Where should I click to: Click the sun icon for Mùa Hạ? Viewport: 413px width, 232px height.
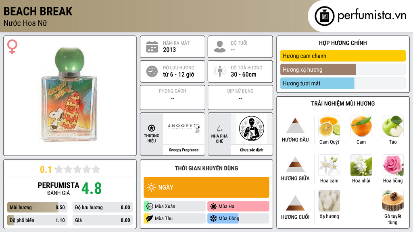point(213,206)
